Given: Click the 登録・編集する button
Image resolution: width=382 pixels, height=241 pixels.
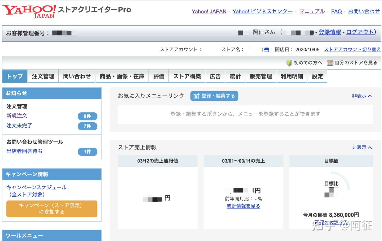Looking at the screenshot, I should (x=214, y=96).
